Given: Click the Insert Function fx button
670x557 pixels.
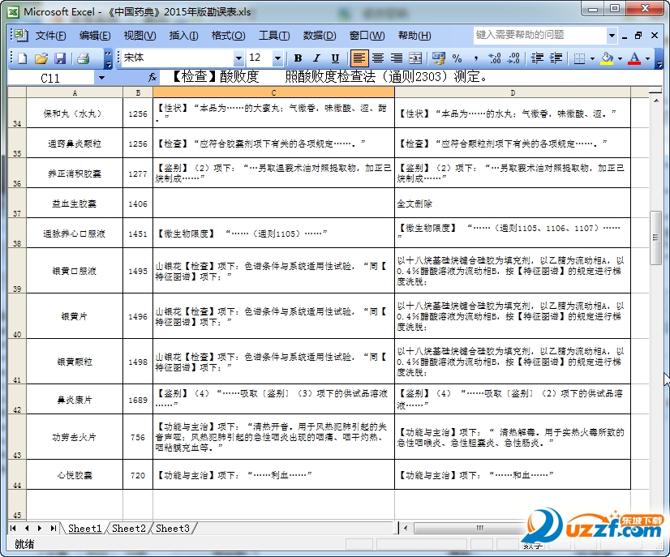Looking at the screenshot, I should point(152,78).
